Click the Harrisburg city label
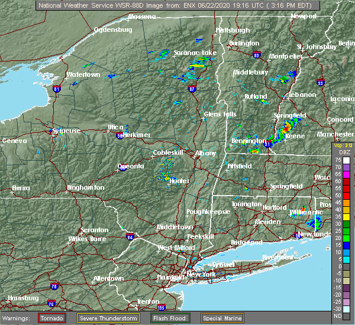 (23, 298)
